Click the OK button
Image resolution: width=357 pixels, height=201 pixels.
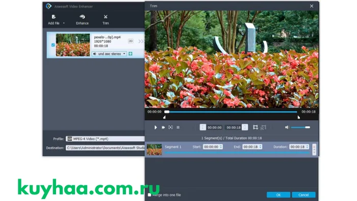pyautogui.click(x=278, y=195)
